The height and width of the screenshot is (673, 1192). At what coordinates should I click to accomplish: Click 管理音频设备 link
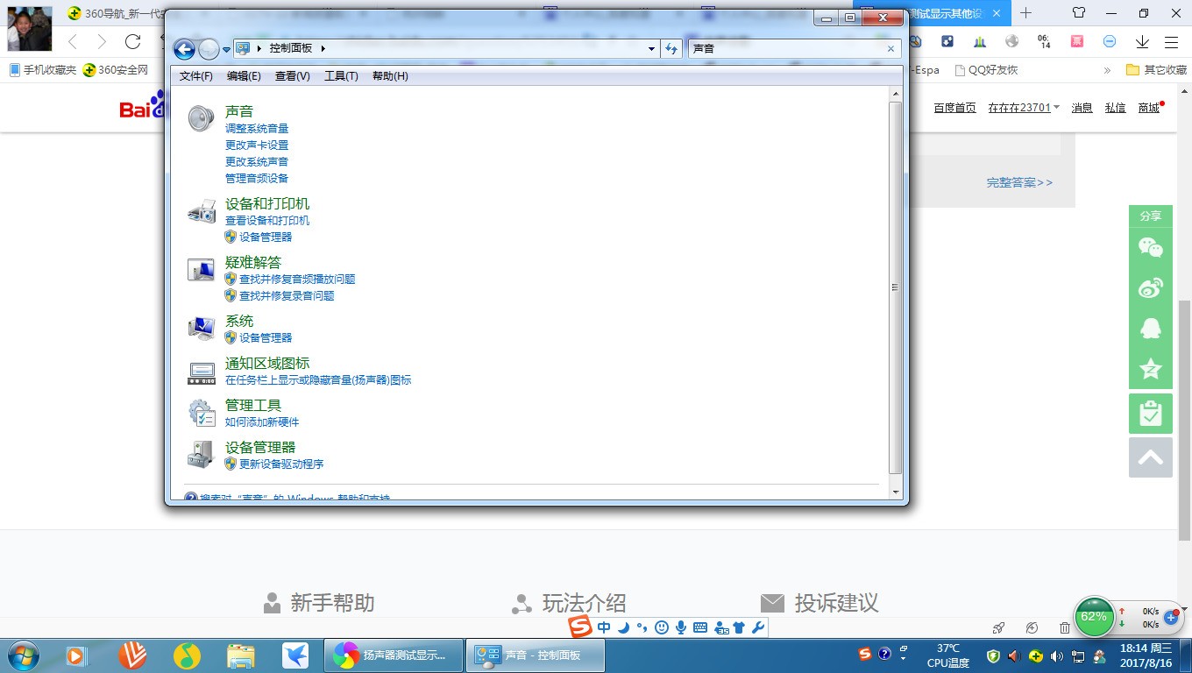257,179
